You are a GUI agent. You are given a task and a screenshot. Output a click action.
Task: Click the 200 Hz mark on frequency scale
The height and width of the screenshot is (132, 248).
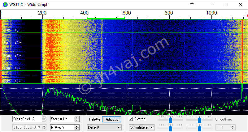pyautogui.click(x=42, y=13)
